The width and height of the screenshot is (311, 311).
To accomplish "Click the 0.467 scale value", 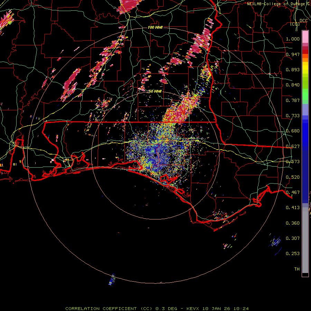I will 293,192.
